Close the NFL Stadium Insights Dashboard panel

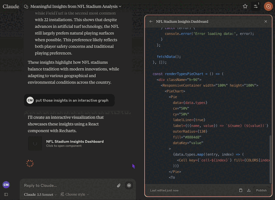(266, 21)
